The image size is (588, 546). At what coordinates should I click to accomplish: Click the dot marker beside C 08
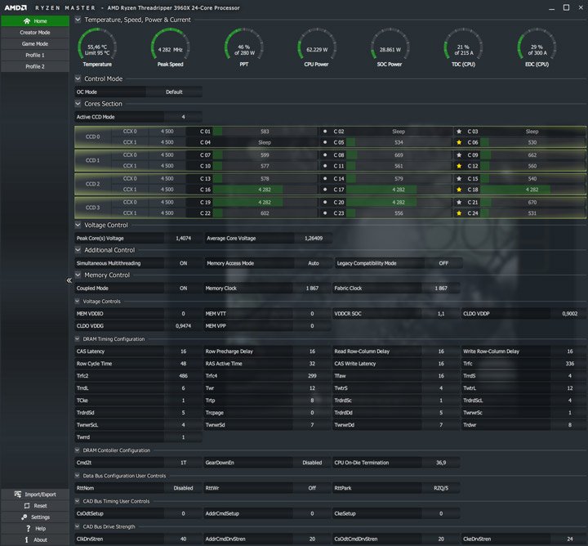325,155
